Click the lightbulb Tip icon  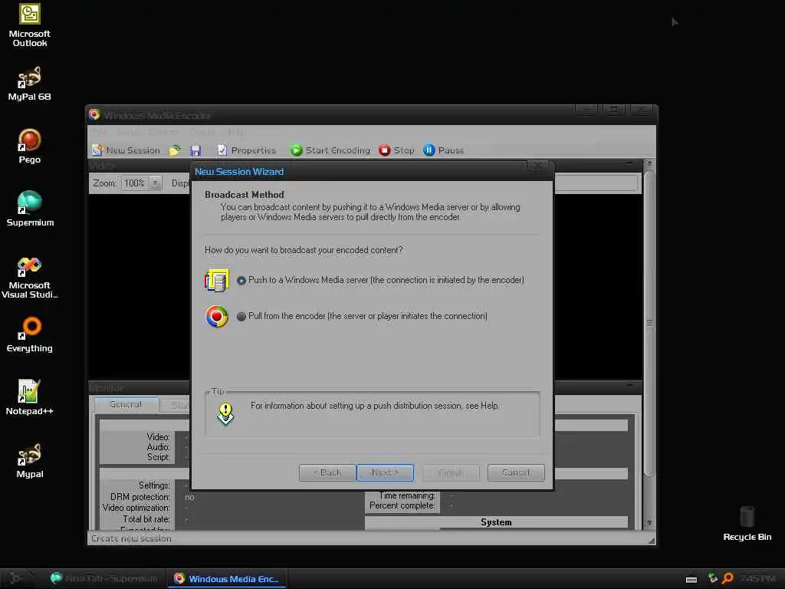(226, 413)
